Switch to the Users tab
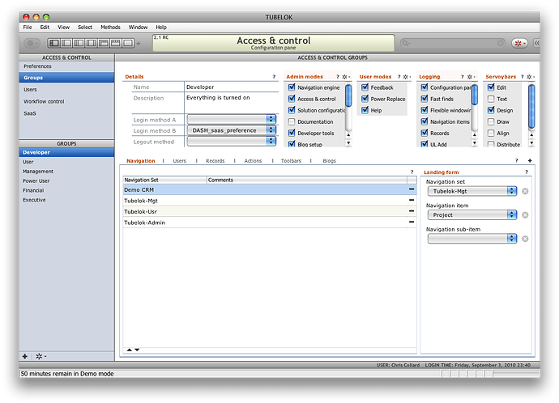Image resolution: width=559 pixels, height=403 pixels. tap(179, 161)
